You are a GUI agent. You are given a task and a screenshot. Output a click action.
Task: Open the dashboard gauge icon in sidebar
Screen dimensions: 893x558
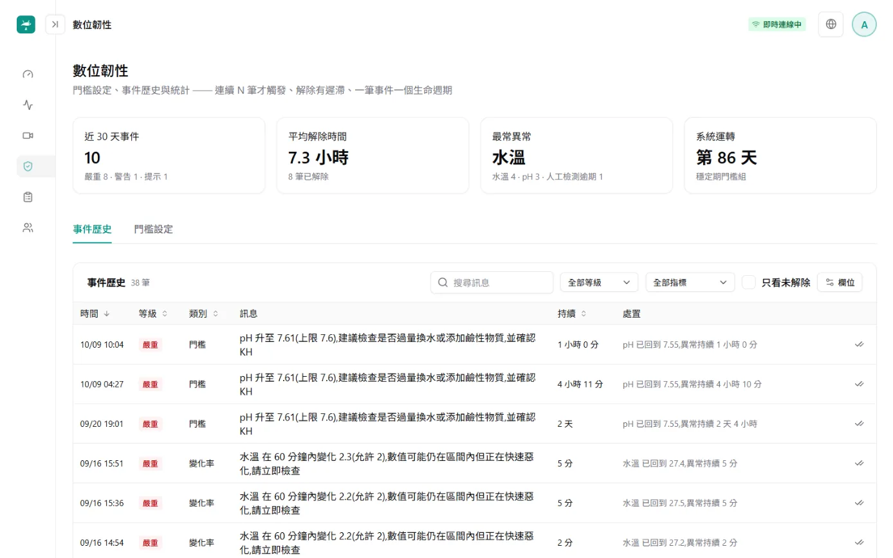pos(28,74)
